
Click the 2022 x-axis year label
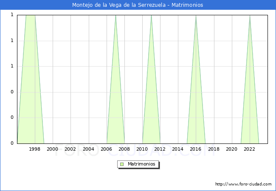click(250, 149)
